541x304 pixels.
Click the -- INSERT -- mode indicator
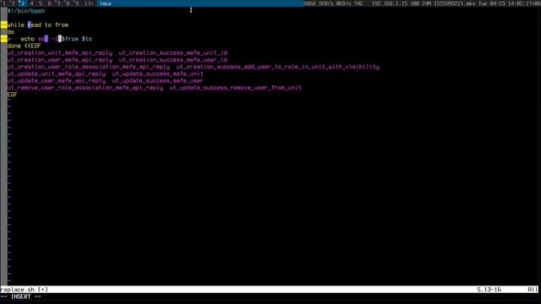pos(20,296)
